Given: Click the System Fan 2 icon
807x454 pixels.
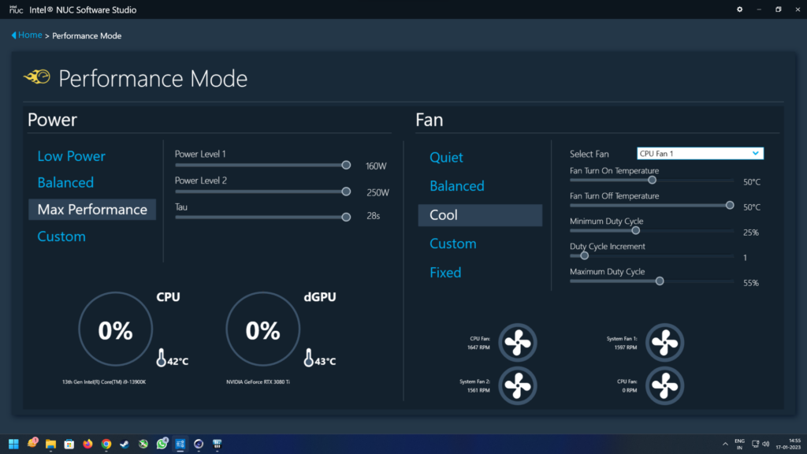Looking at the screenshot, I should point(517,385).
